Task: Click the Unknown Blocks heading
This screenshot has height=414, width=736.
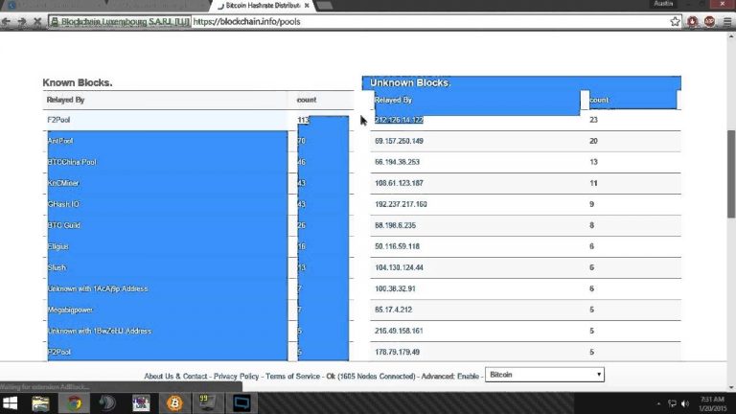Action: tap(410, 82)
